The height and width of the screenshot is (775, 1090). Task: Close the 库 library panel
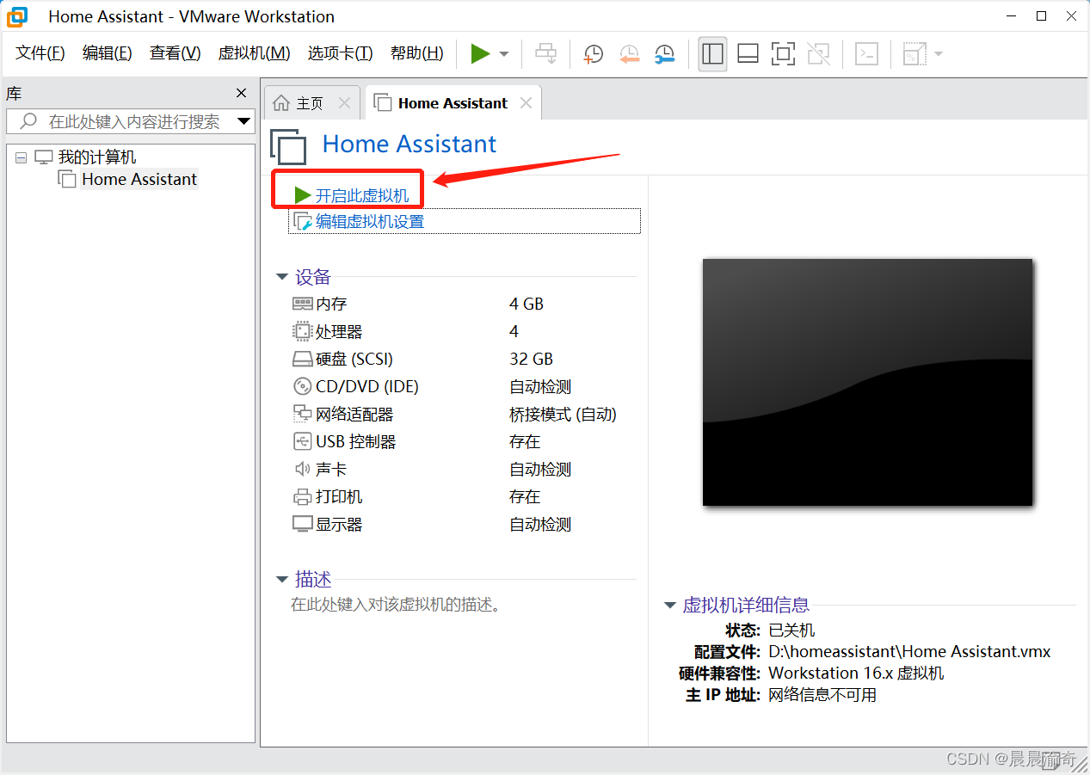[x=242, y=93]
